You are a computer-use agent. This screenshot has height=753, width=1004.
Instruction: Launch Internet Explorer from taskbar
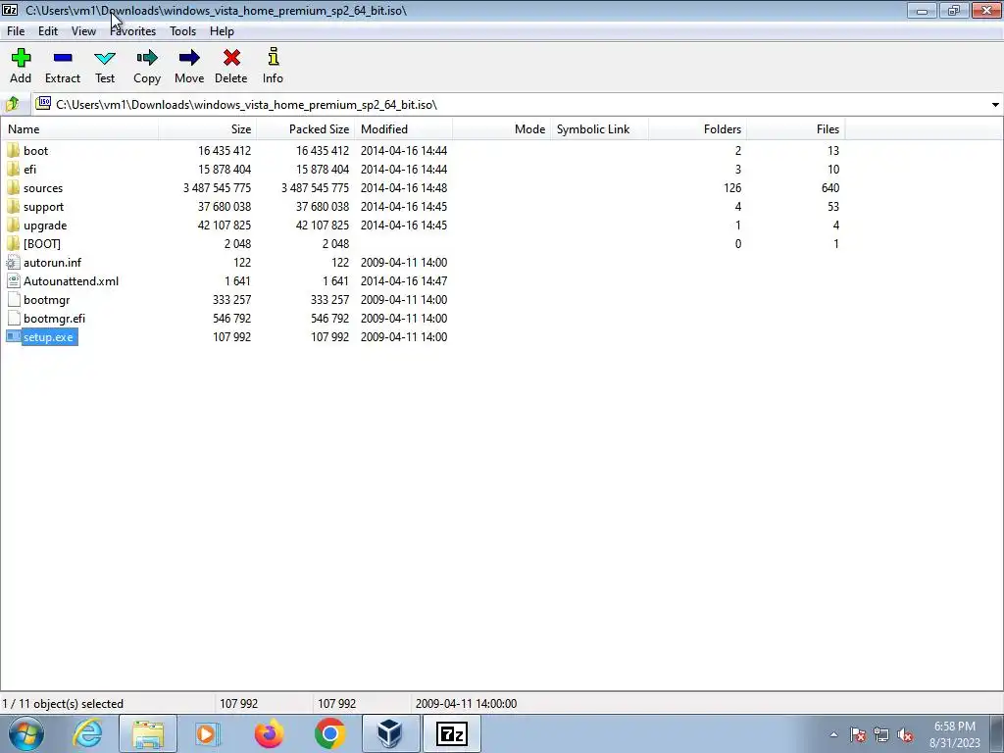[87, 733]
